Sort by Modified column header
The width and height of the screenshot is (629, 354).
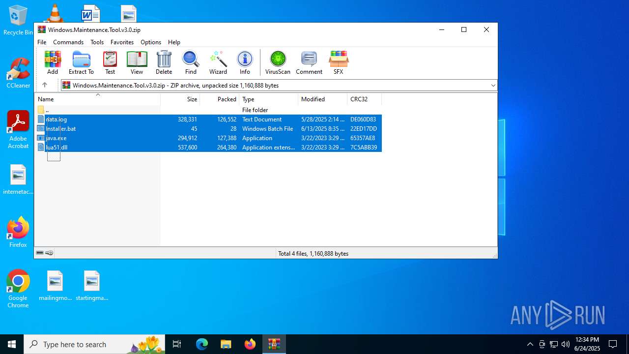pos(323,99)
